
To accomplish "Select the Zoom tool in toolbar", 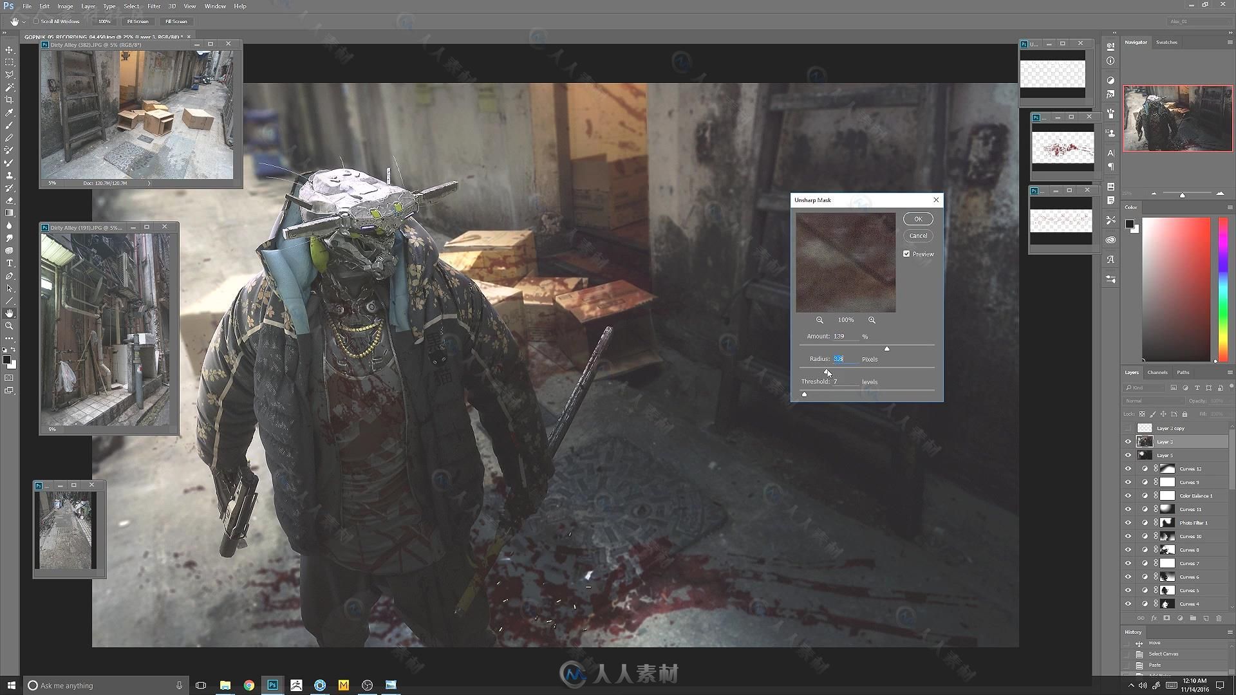I will click(x=9, y=326).
